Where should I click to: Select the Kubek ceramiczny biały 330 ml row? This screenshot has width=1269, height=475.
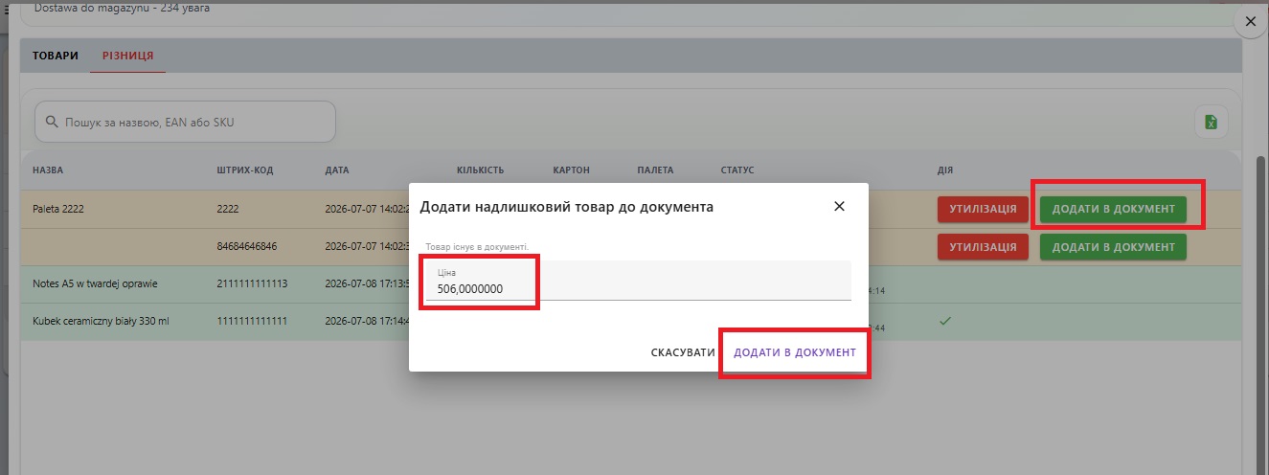pyautogui.click(x=630, y=322)
